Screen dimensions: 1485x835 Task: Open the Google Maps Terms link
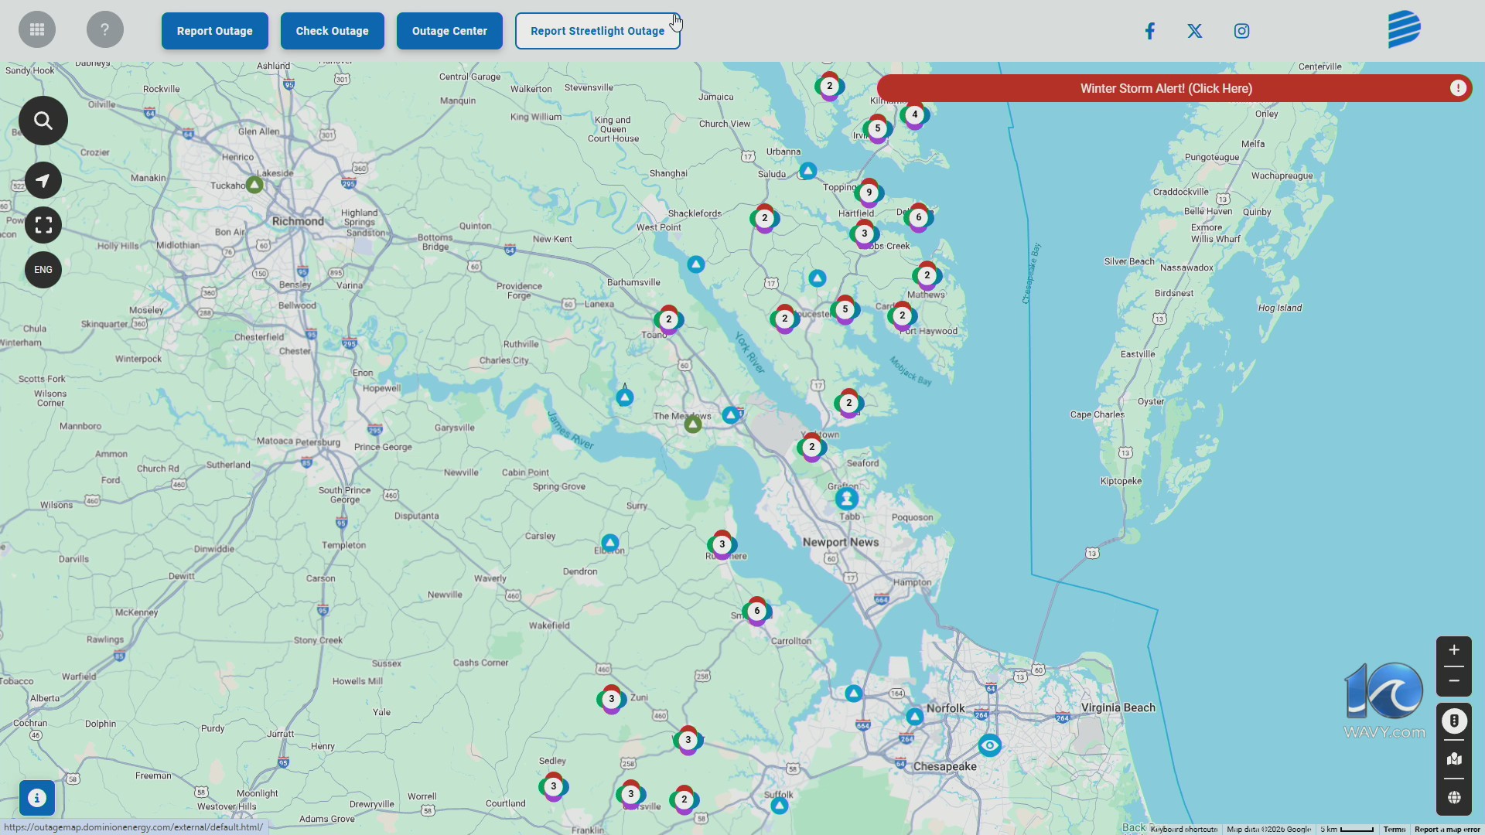point(1395,830)
